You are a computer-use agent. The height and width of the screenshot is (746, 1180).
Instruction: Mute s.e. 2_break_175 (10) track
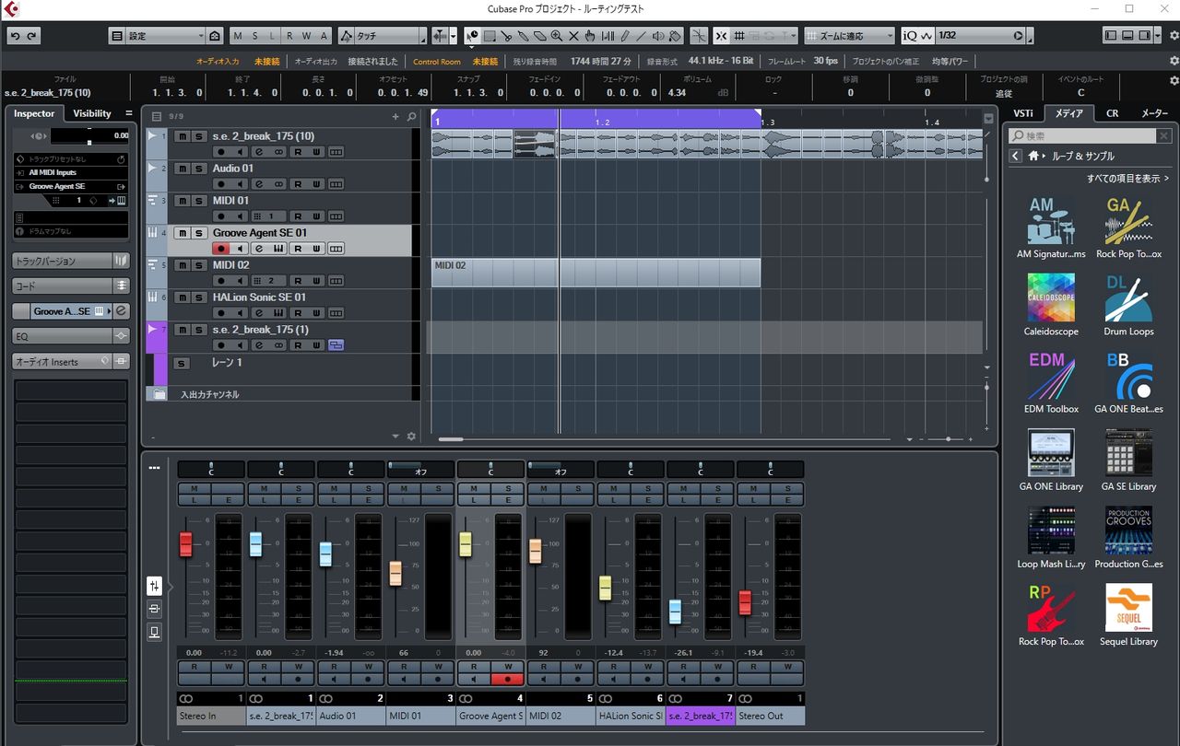(x=183, y=136)
